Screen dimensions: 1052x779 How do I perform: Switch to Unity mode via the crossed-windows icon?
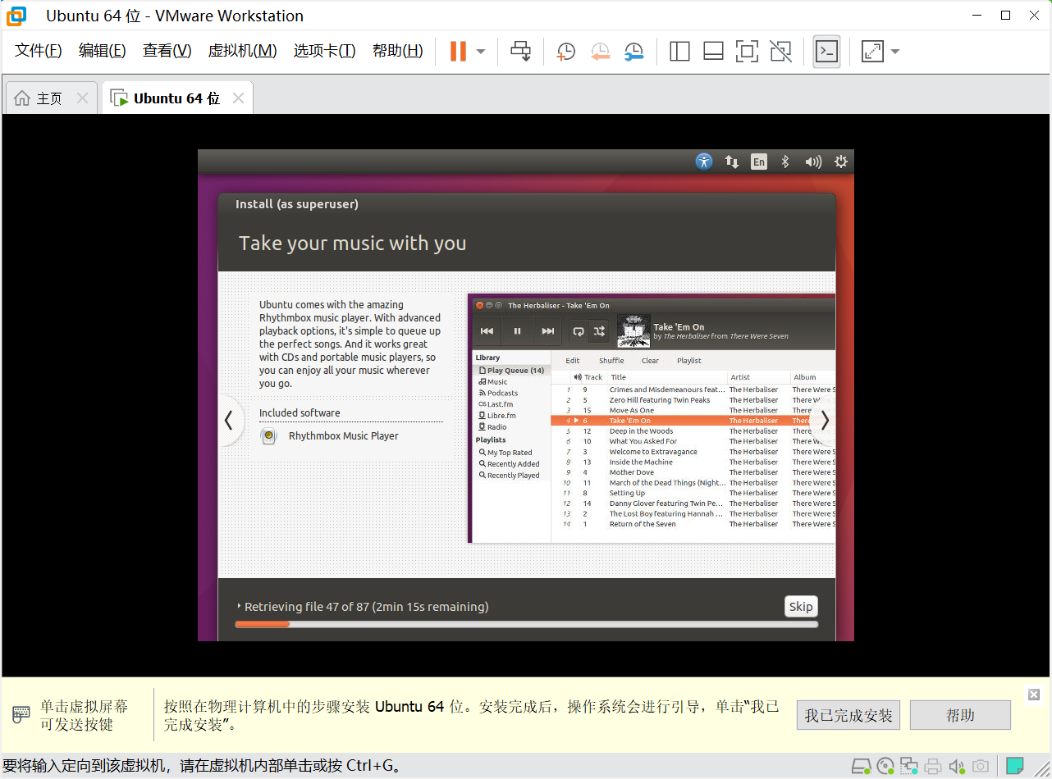pos(781,52)
